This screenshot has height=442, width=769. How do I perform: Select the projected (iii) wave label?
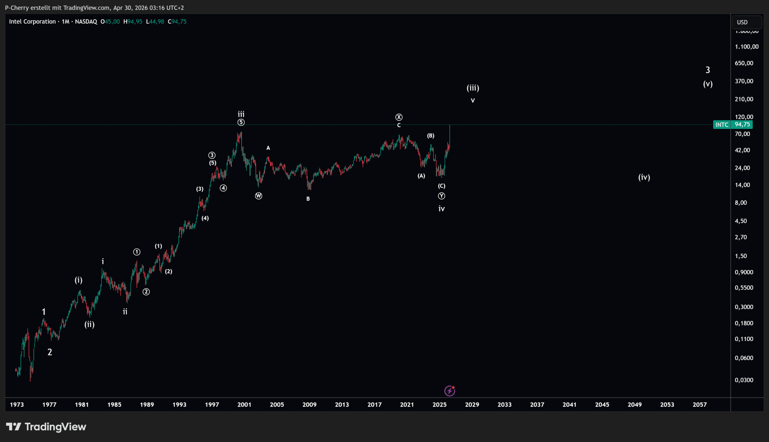coord(473,88)
